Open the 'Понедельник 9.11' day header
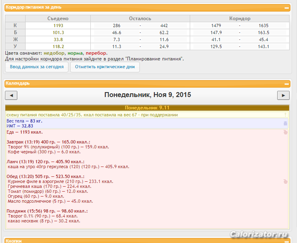This screenshot has width=297, height=243. pos(146,108)
